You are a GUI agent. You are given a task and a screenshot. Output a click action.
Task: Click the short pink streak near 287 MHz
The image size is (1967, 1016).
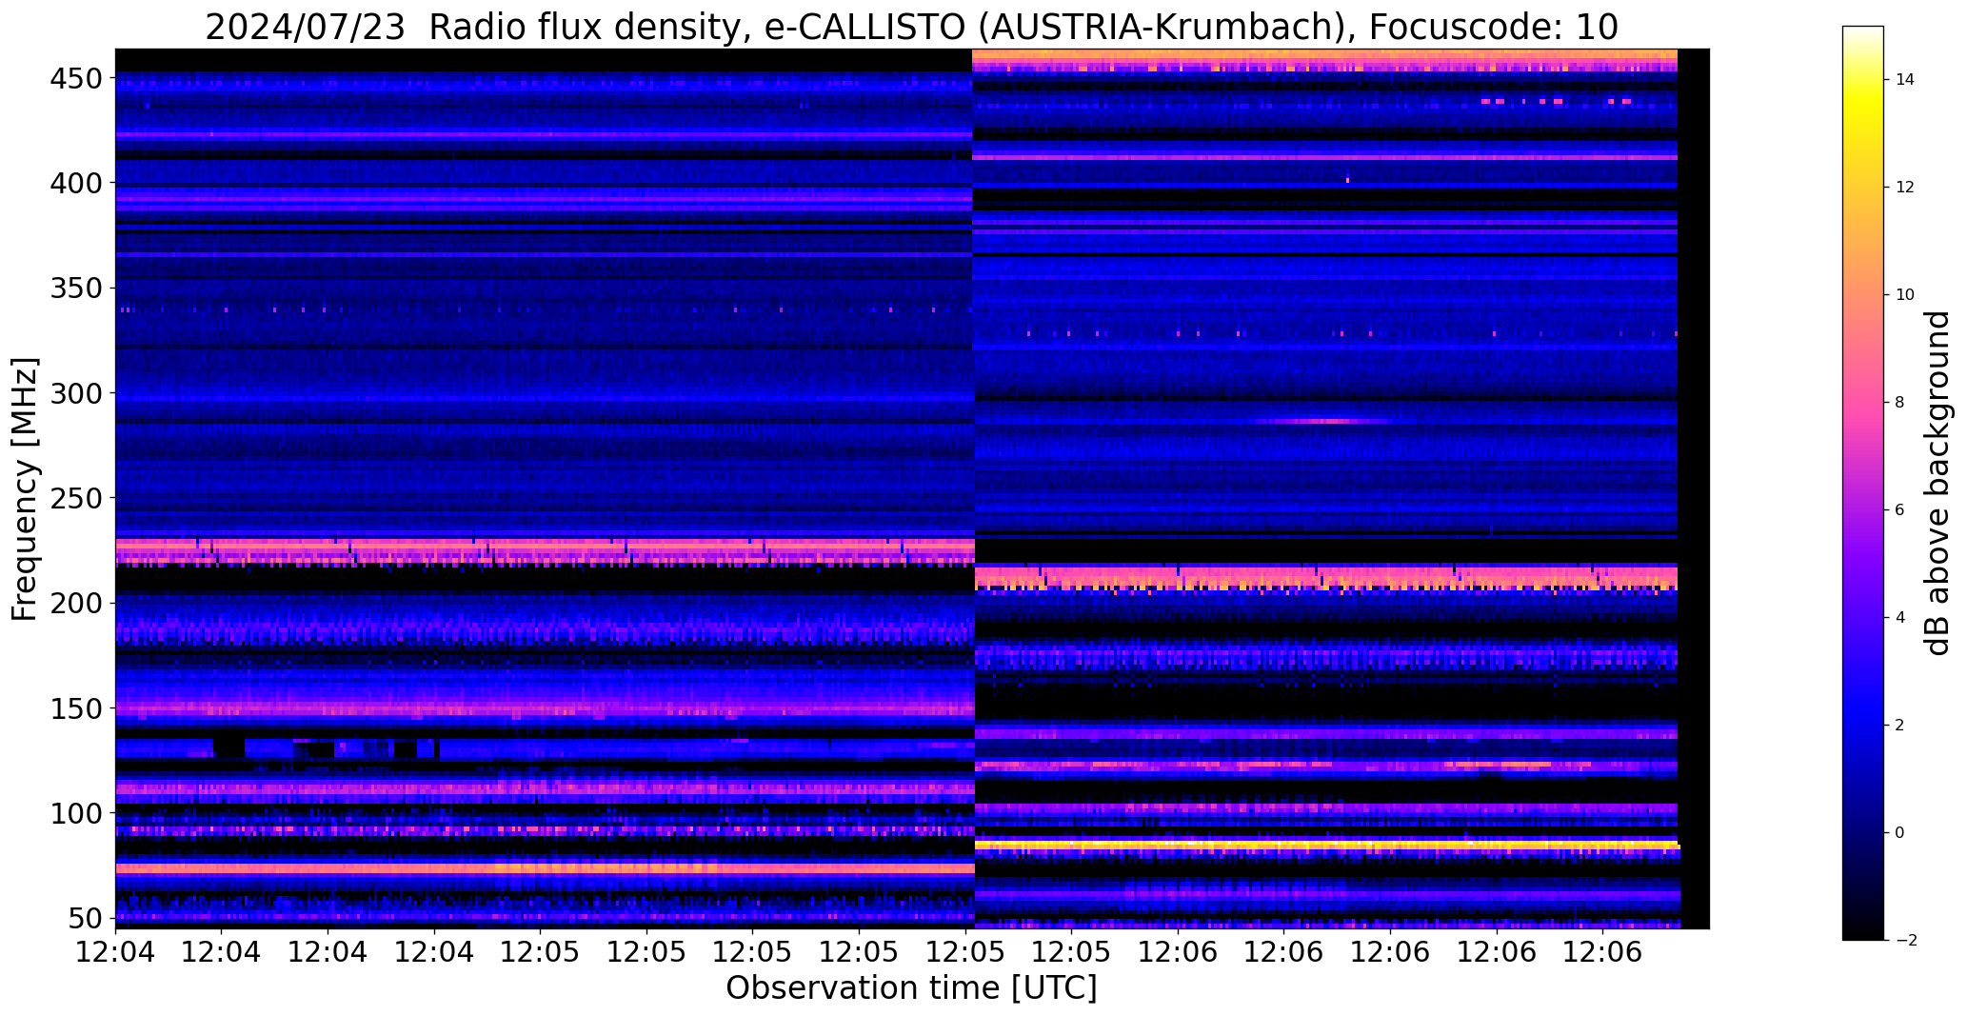[x=1321, y=420]
